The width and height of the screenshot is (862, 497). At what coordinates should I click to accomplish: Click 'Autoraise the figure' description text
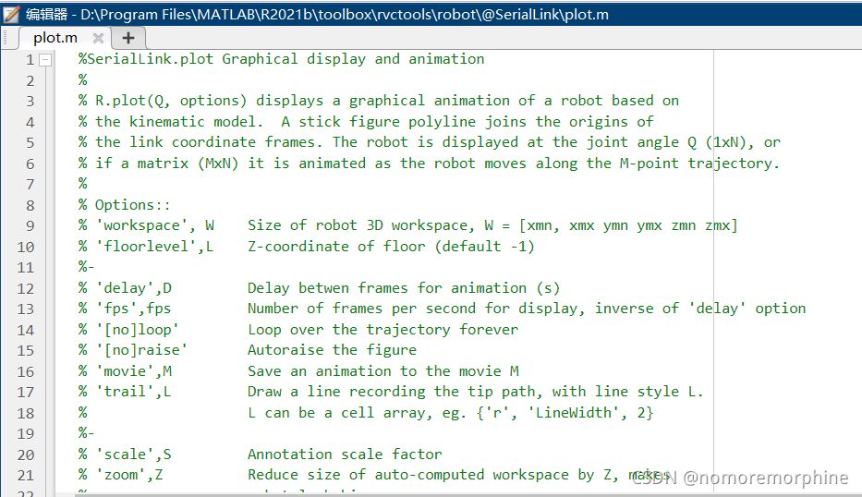click(332, 350)
